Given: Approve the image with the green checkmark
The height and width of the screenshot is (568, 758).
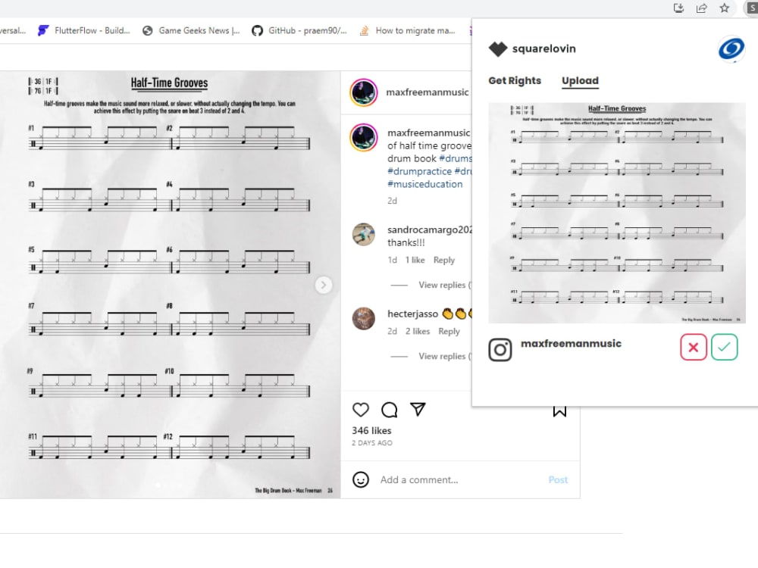Looking at the screenshot, I should pos(724,348).
